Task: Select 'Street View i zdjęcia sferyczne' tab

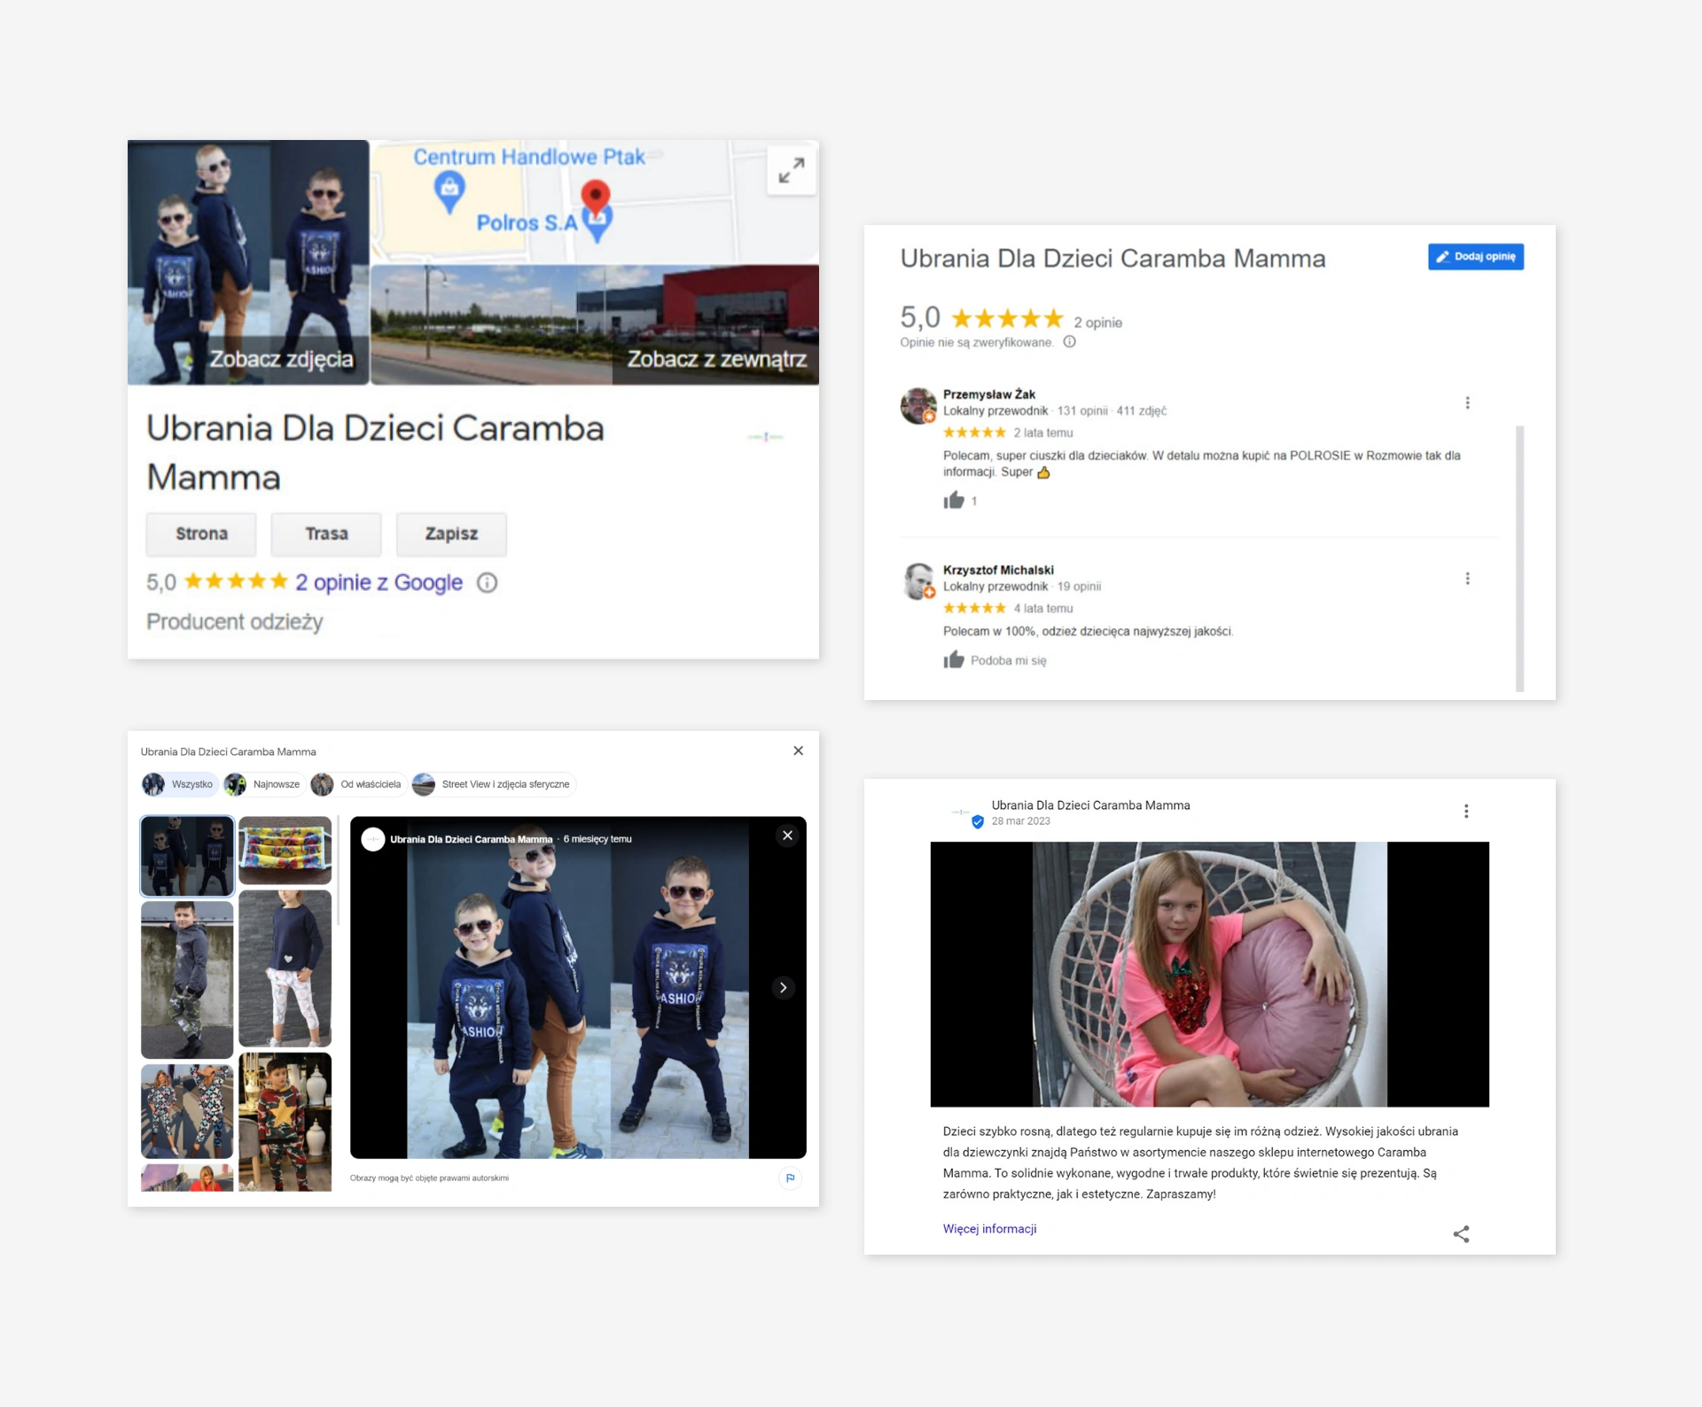Action: tap(494, 784)
